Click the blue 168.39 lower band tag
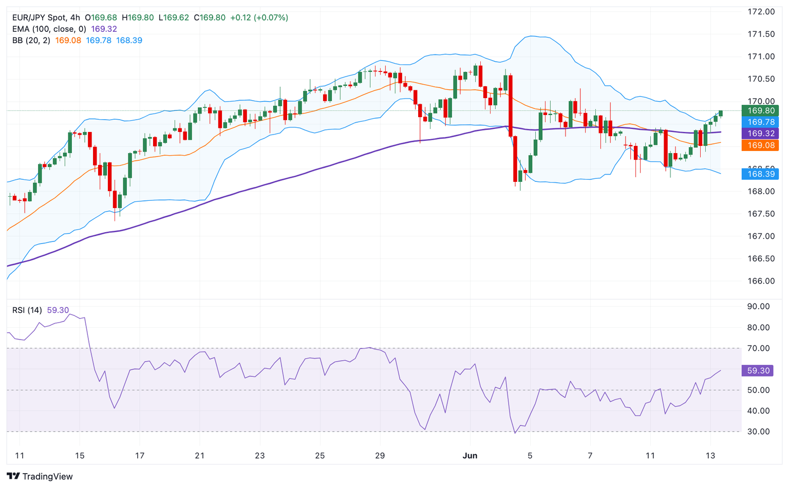 tap(760, 174)
